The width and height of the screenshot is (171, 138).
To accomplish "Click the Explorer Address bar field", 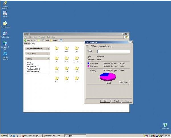I will 57,44.
